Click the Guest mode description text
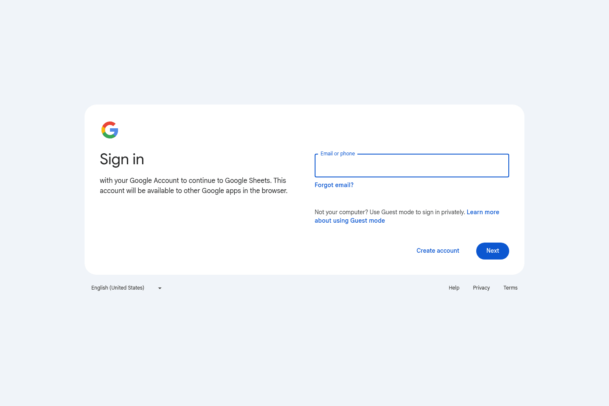The image size is (609, 406). click(389, 212)
